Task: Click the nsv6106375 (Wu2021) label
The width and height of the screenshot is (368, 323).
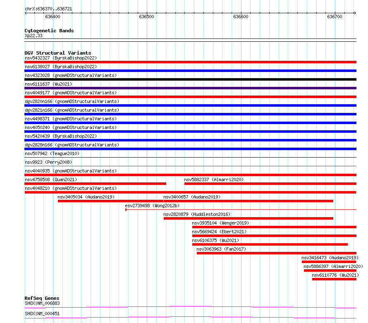Action: (215, 240)
